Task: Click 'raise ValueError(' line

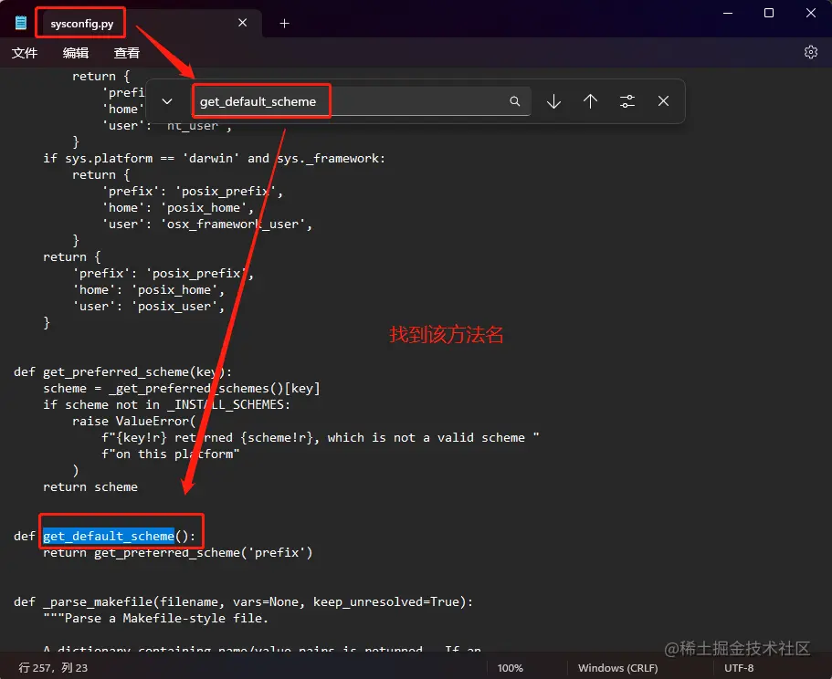Action: tap(133, 422)
